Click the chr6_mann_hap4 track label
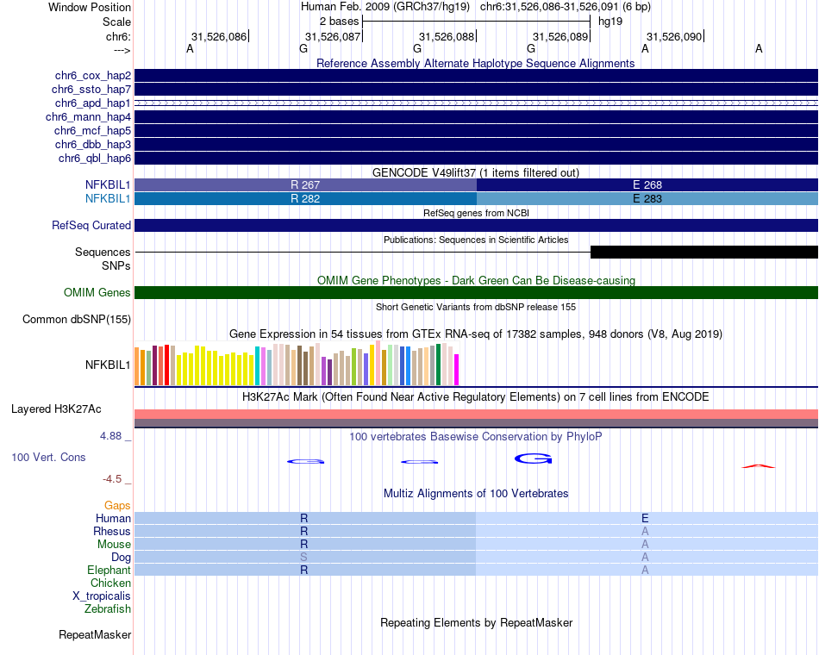This screenshot has width=819, height=655. (88, 117)
